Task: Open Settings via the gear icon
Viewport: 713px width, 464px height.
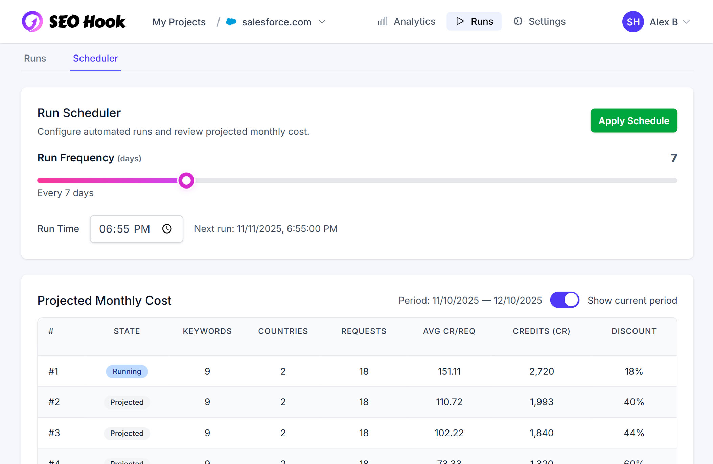Action: [x=517, y=21]
